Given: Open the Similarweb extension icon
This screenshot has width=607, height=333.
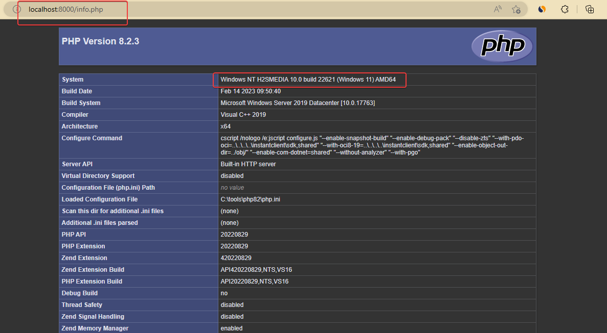Looking at the screenshot, I should 541,9.
